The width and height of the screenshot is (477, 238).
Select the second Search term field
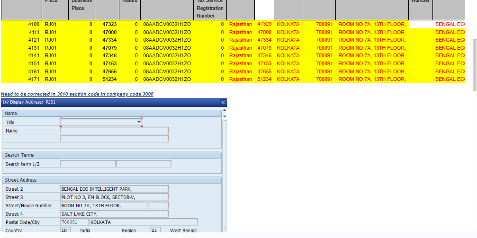pos(144,164)
